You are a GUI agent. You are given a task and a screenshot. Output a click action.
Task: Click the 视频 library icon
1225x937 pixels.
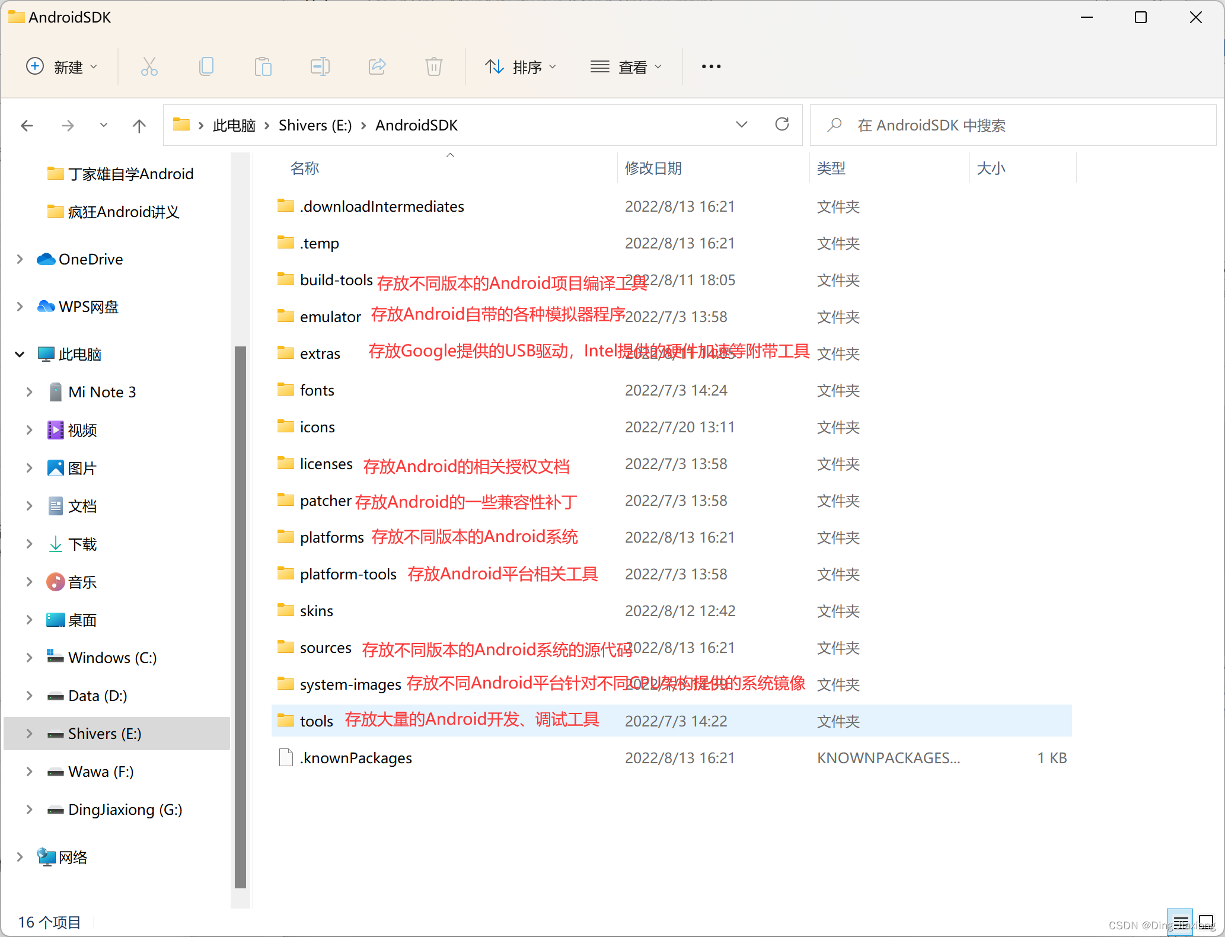click(x=55, y=430)
